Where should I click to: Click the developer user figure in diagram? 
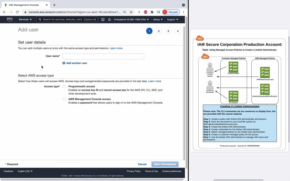(x=210, y=85)
